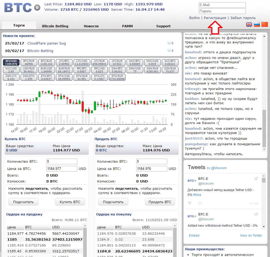This screenshot has height=257, width=270.
Task: Focus buy Количество BTC field
Action: pos(62,161)
